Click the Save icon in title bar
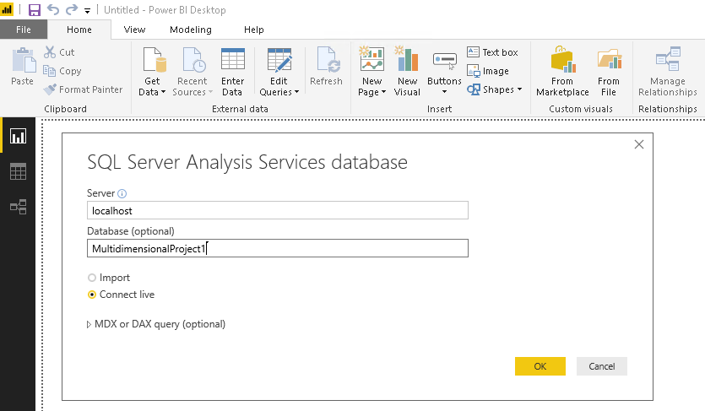705x411 pixels. (x=35, y=10)
